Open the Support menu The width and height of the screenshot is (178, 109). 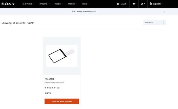tap(156, 4)
